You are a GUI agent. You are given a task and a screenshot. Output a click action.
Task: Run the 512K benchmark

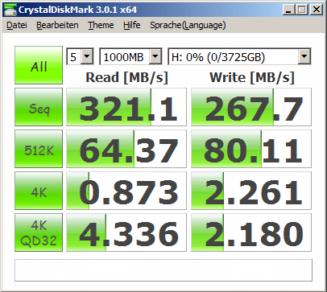(39, 149)
